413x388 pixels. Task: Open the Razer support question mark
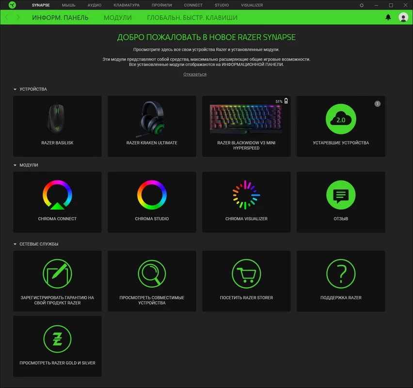341,274
